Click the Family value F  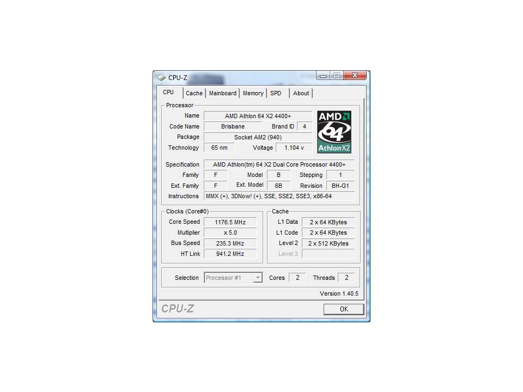tap(216, 175)
